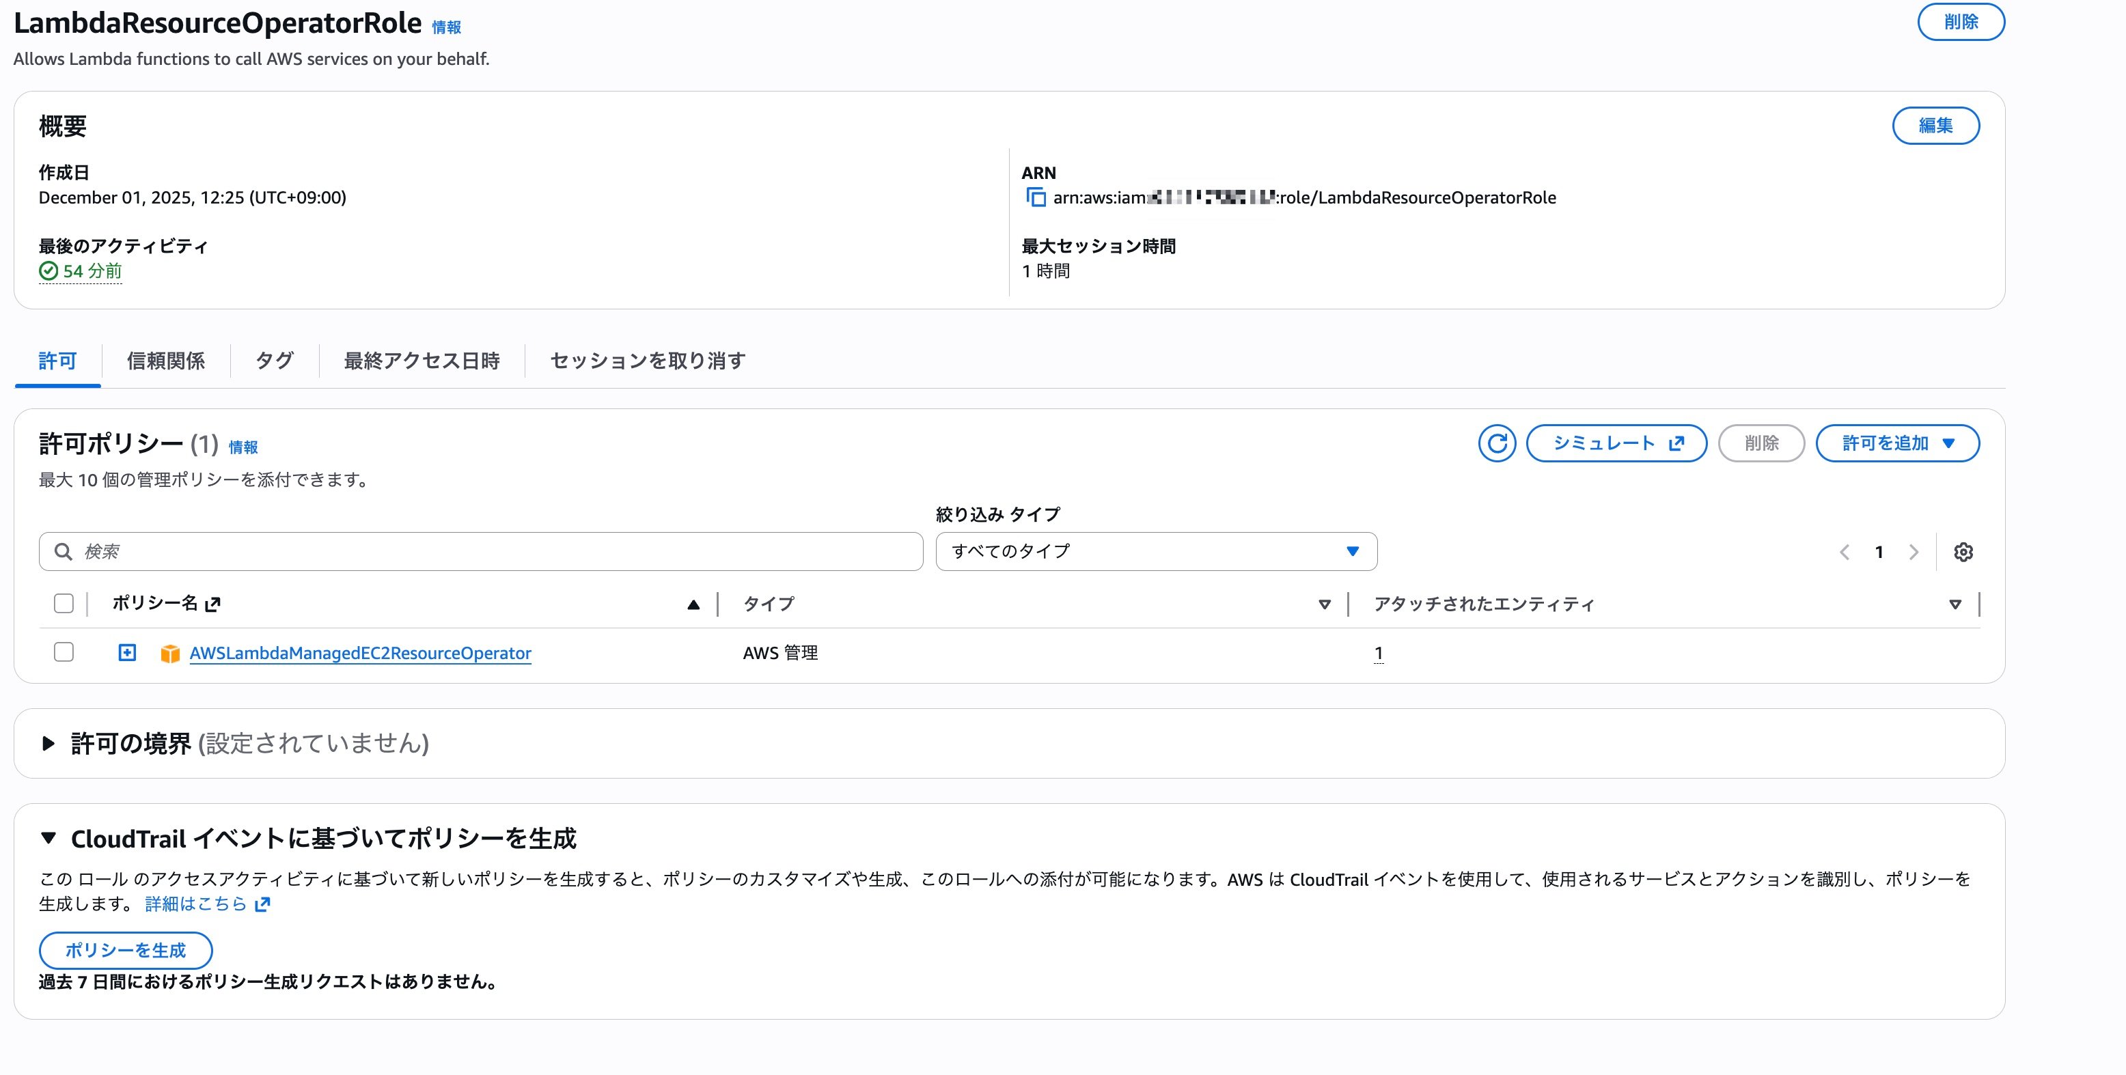Image resolution: width=2126 pixels, height=1075 pixels.
Task: Check AWSLambdaManagedEC2ResourceOperator row checkbox
Action: coord(64,652)
